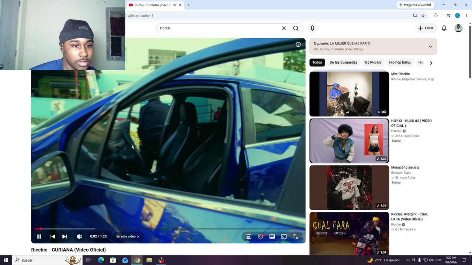The width and height of the screenshot is (472, 265).
Task: Open the 'En este video' chapters chip
Action: tap(128, 237)
